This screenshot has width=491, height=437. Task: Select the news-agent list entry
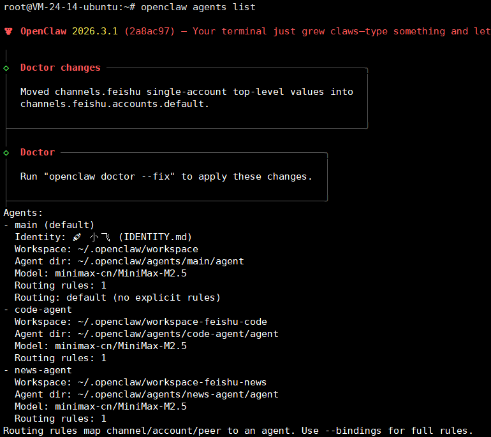[x=43, y=370]
